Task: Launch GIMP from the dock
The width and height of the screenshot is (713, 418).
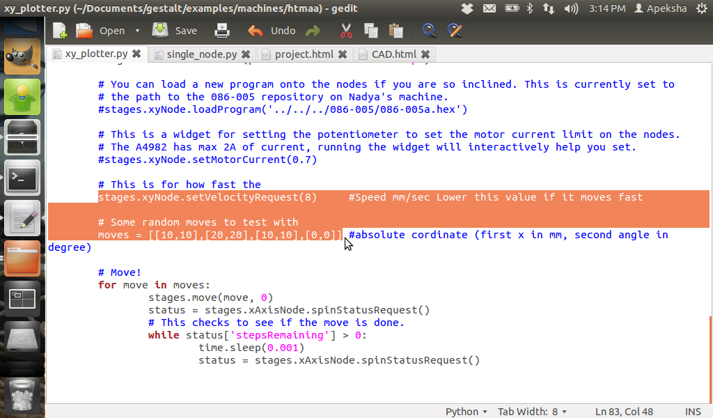Action: (x=22, y=56)
